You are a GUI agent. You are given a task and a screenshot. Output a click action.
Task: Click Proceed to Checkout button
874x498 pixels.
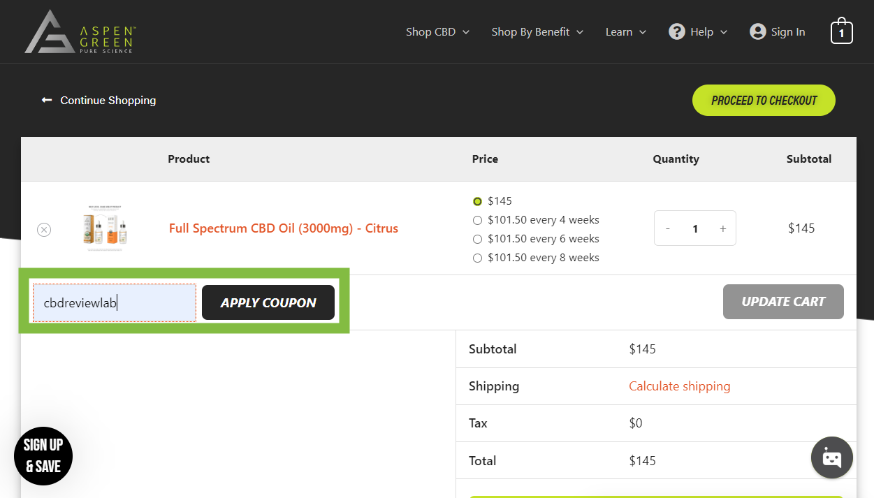pyautogui.click(x=764, y=101)
